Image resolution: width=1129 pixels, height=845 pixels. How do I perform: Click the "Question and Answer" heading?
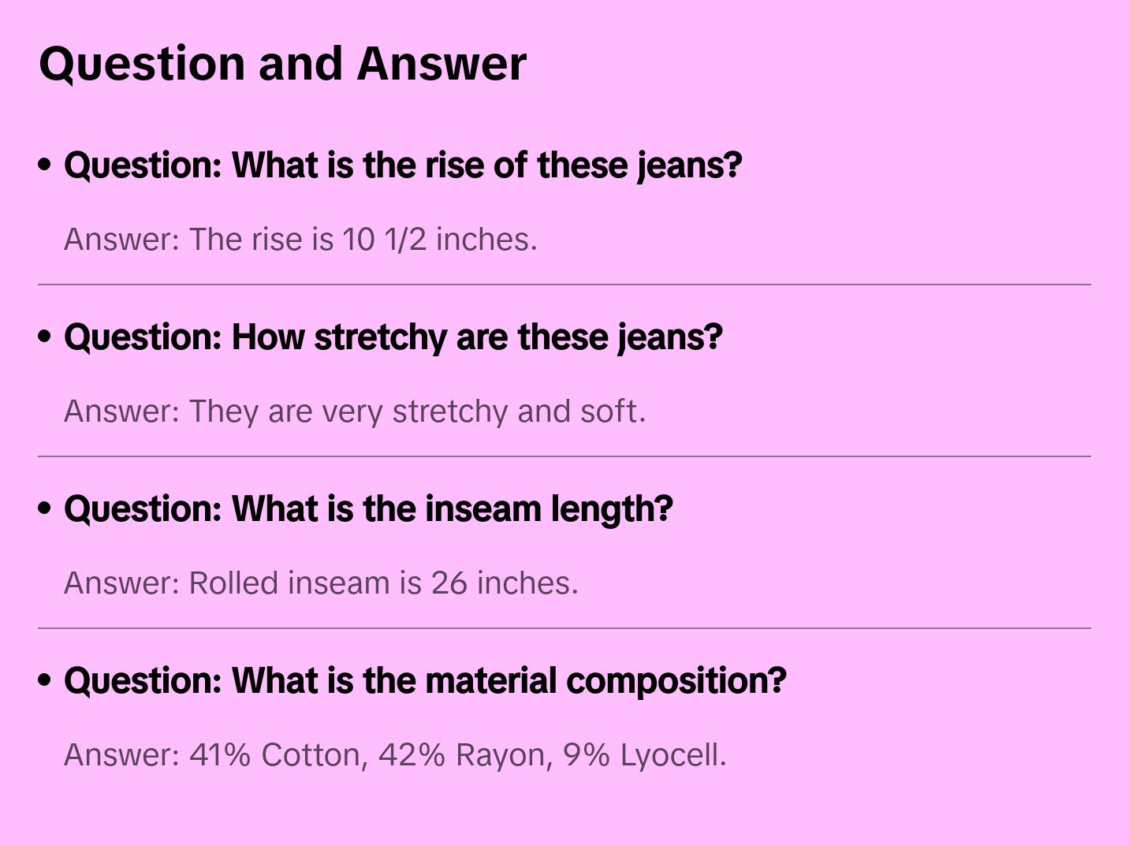[282, 63]
